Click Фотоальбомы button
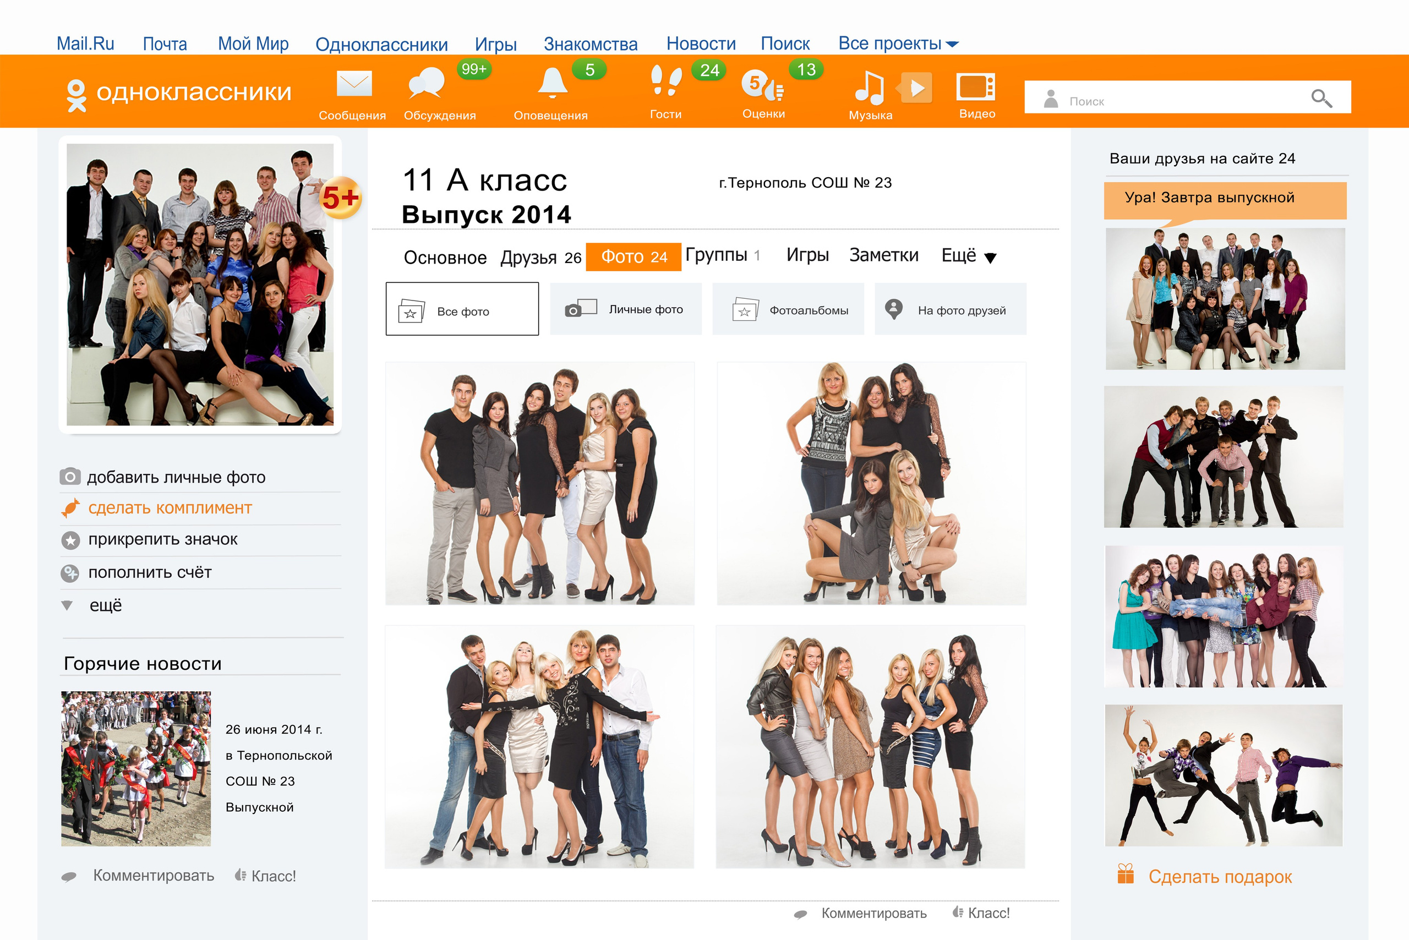 click(x=788, y=310)
